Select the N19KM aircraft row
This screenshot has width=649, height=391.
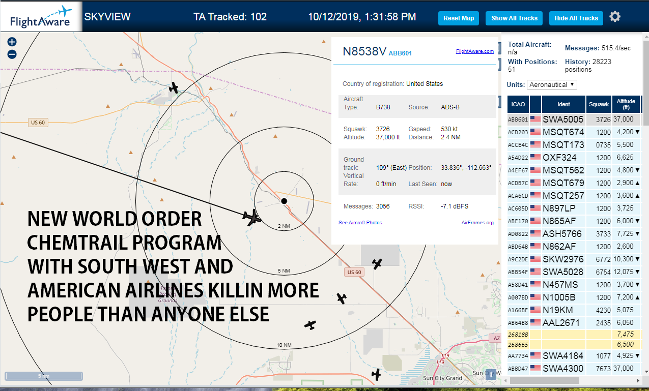tap(574, 310)
